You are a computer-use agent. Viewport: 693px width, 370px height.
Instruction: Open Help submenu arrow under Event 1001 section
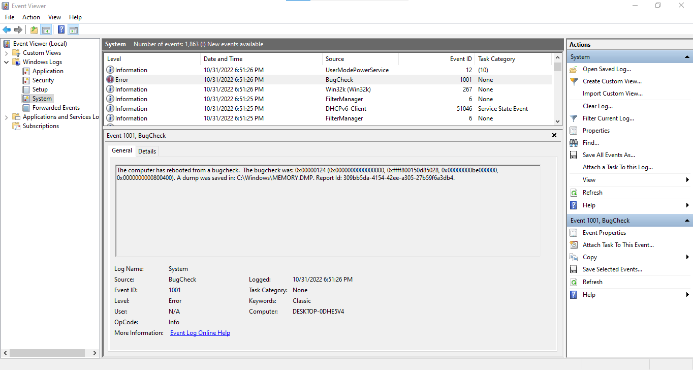coord(687,295)
